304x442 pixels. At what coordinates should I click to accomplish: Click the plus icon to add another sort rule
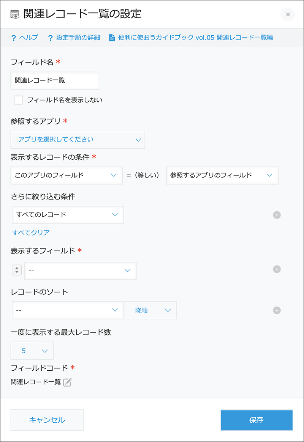277,310
